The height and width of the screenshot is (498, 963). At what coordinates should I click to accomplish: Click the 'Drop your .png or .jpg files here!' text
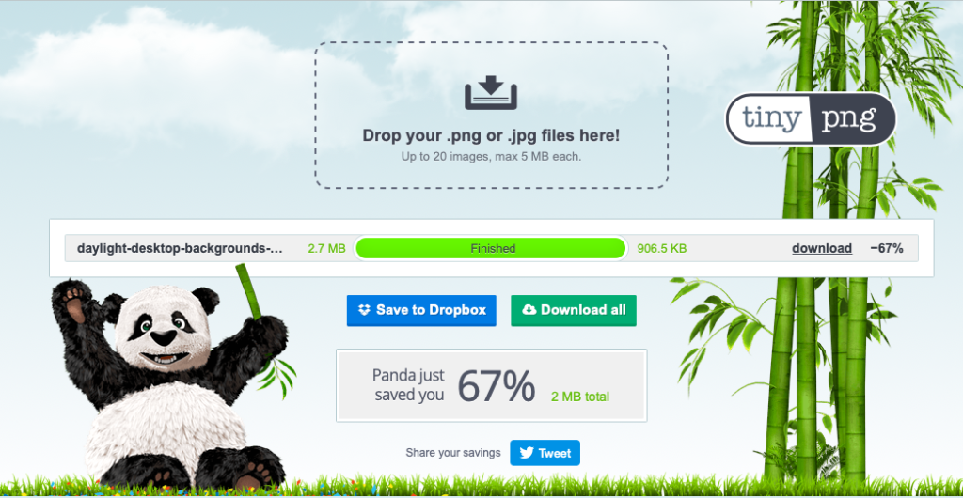pos(491,135)
